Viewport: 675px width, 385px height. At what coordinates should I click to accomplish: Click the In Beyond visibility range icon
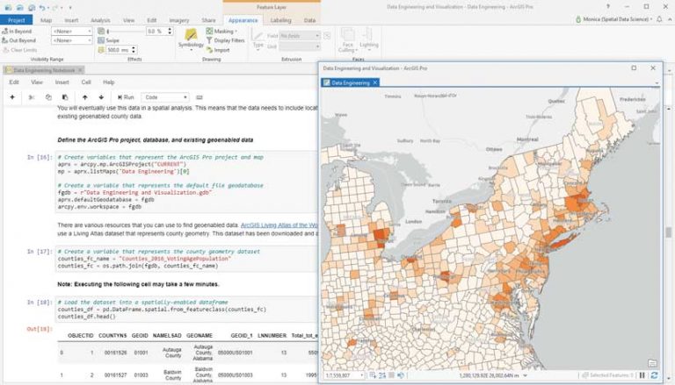click(x=4, y=31)
